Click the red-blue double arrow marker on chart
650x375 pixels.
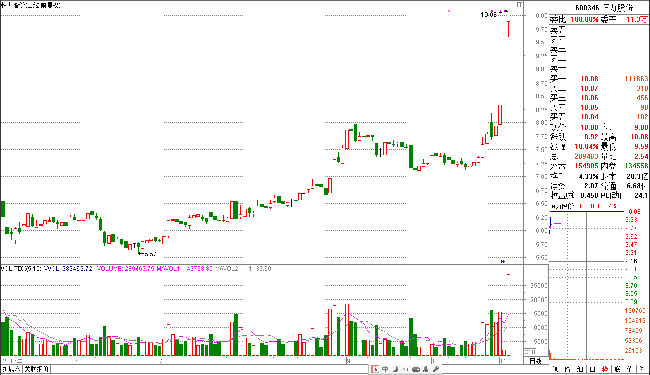pyautogui.click(x=503, y=261)
